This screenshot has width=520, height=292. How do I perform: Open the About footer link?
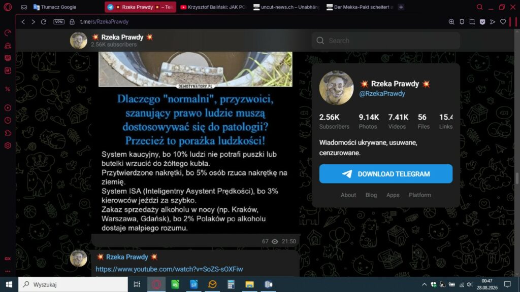tap(348, 195)
